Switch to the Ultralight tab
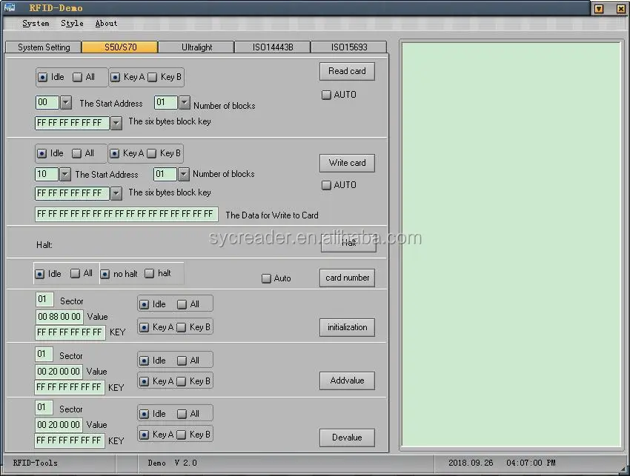The image size is (630, 476). [x=196, y=47]
